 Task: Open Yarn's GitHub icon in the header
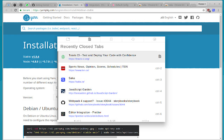coord(198,17)
